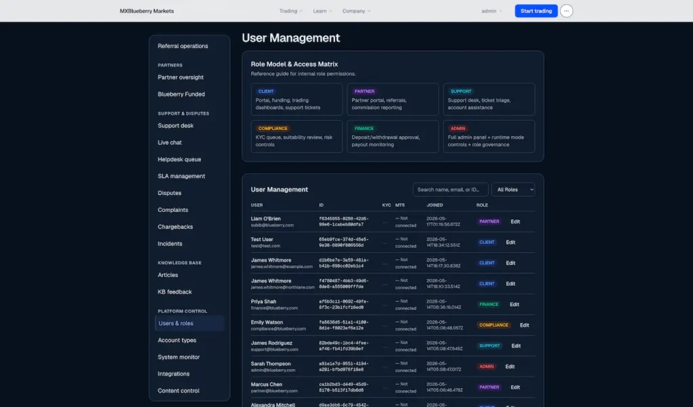Click the JOINED column header
The height and width of the screenshot is (407, 693).
pyautogui.click(x=434, y=205)
